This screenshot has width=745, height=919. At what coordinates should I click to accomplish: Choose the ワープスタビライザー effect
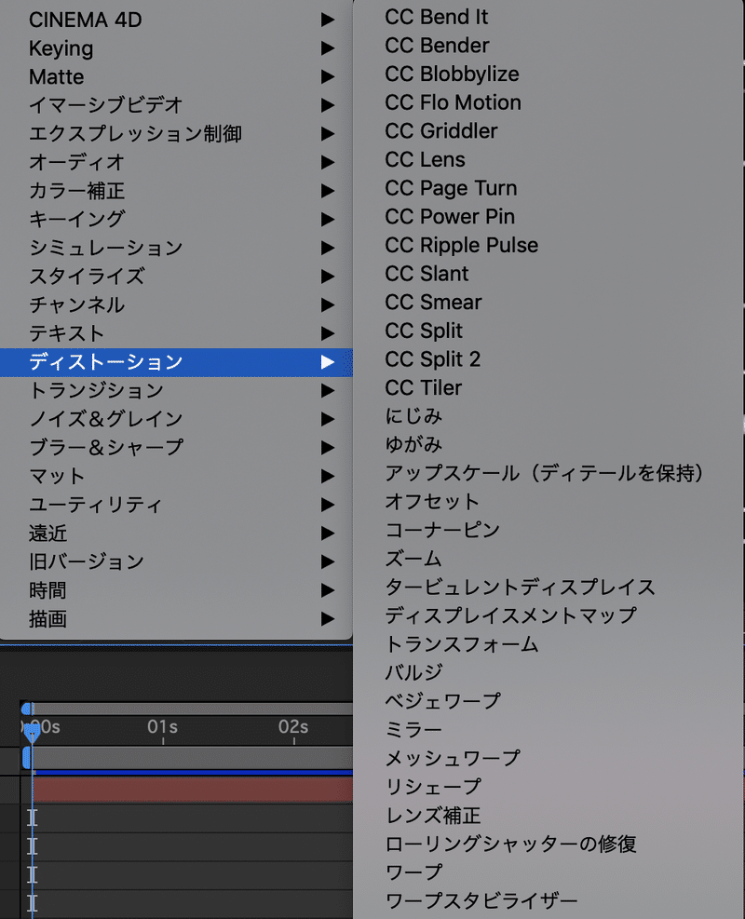point(549,901)
